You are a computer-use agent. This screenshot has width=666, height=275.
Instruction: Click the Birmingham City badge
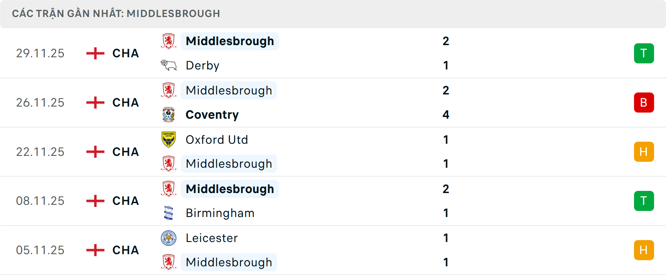pos(169,213)
